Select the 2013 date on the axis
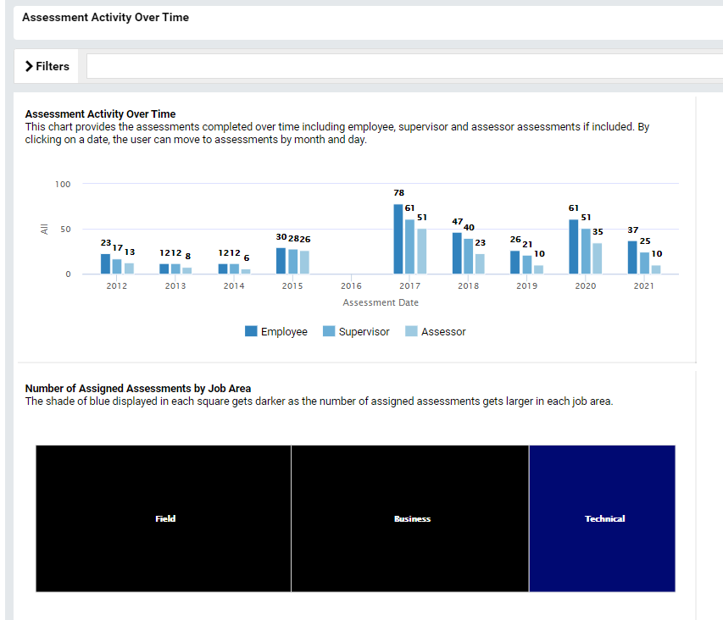The width and height of the screenshot is (723, 620). point(175,286)
